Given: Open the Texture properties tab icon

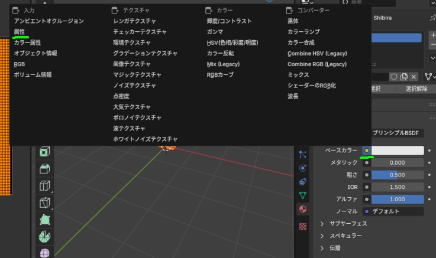Looking at the screenshot, I should 302,226.
